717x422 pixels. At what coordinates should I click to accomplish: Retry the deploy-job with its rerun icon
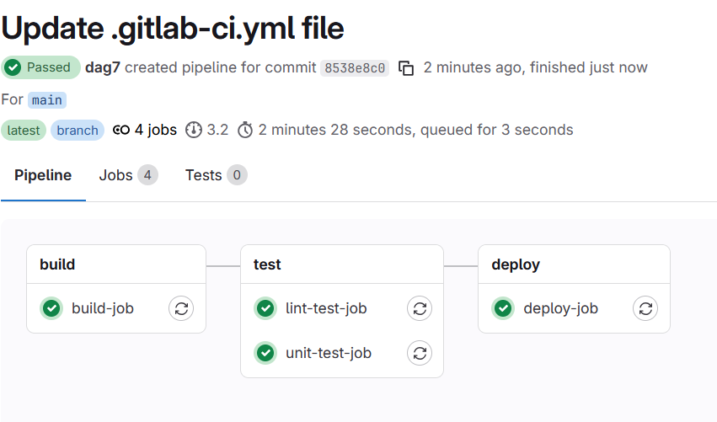pyautogui.click(x=645, y=308)
